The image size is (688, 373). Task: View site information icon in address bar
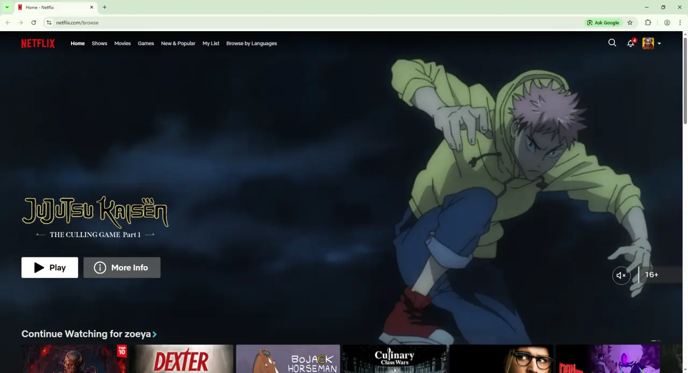pos(49,23)
